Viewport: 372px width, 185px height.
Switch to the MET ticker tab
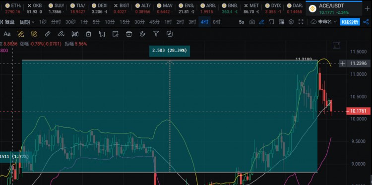(x=252, y=8)
